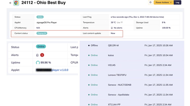Click the Storage Used 9 % value
This screenshot has height=106, width=190.
click(x=163, y=23)
